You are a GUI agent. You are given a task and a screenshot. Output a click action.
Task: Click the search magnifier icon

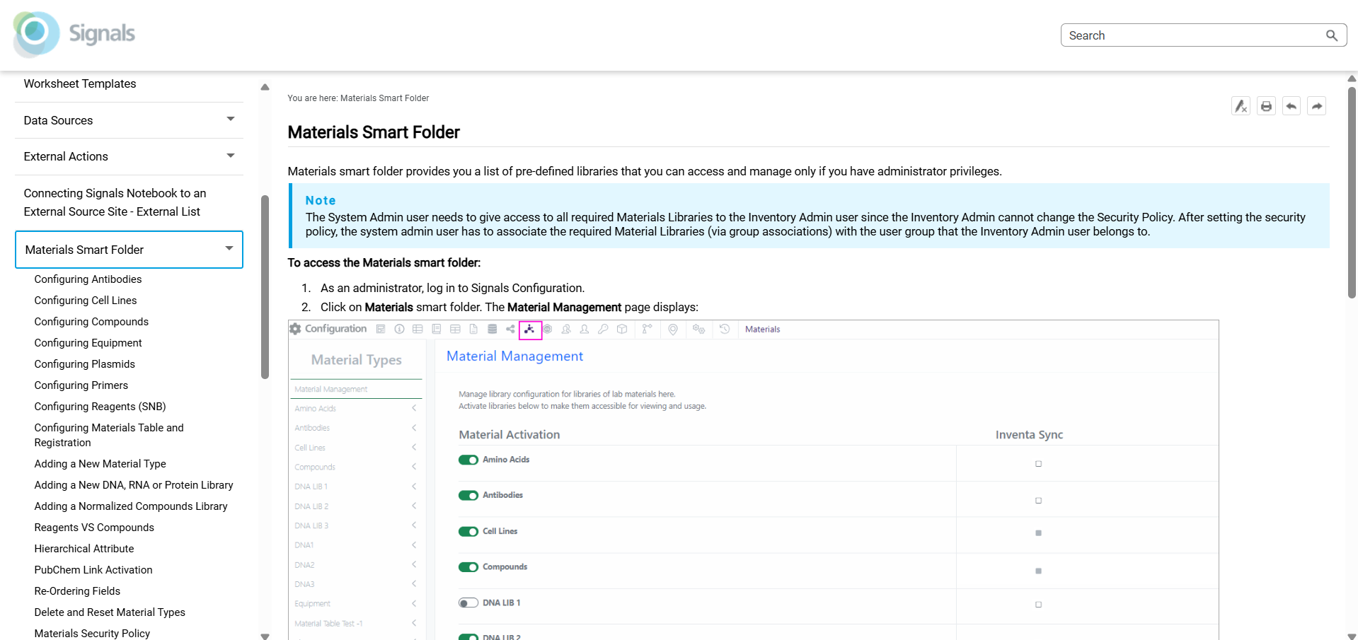1331,35
